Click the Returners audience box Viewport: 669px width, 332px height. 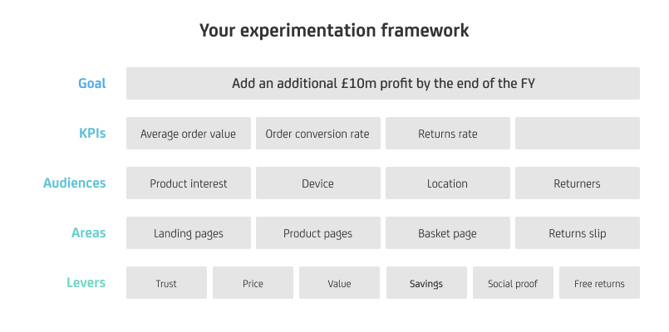[577, 183]
